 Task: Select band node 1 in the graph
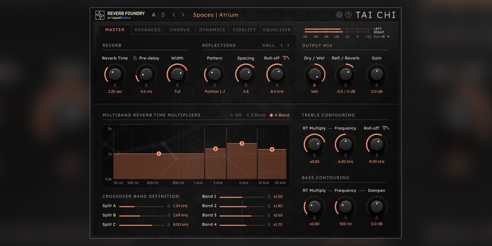(159, 154)
